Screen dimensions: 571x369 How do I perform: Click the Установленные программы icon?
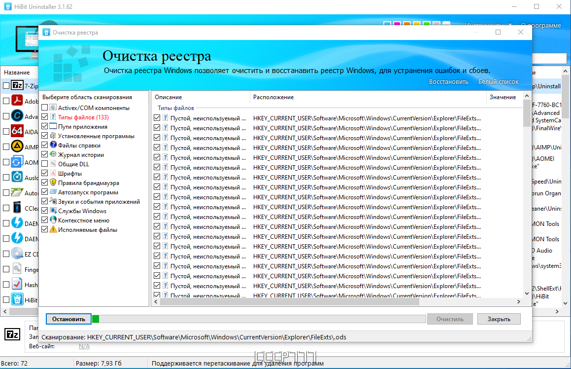click(x=53, y=136)
